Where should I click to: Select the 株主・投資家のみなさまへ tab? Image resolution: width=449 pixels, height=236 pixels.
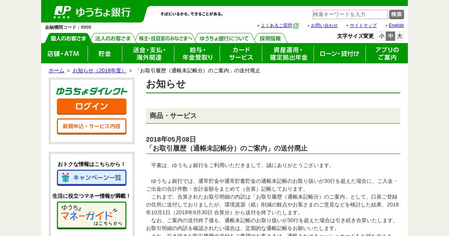tap(165, 38)
